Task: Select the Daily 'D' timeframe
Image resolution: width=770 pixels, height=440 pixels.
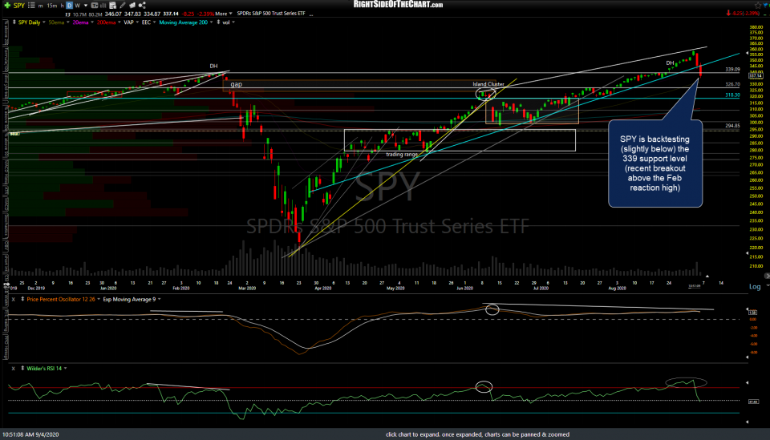Action: pos(69,6)
